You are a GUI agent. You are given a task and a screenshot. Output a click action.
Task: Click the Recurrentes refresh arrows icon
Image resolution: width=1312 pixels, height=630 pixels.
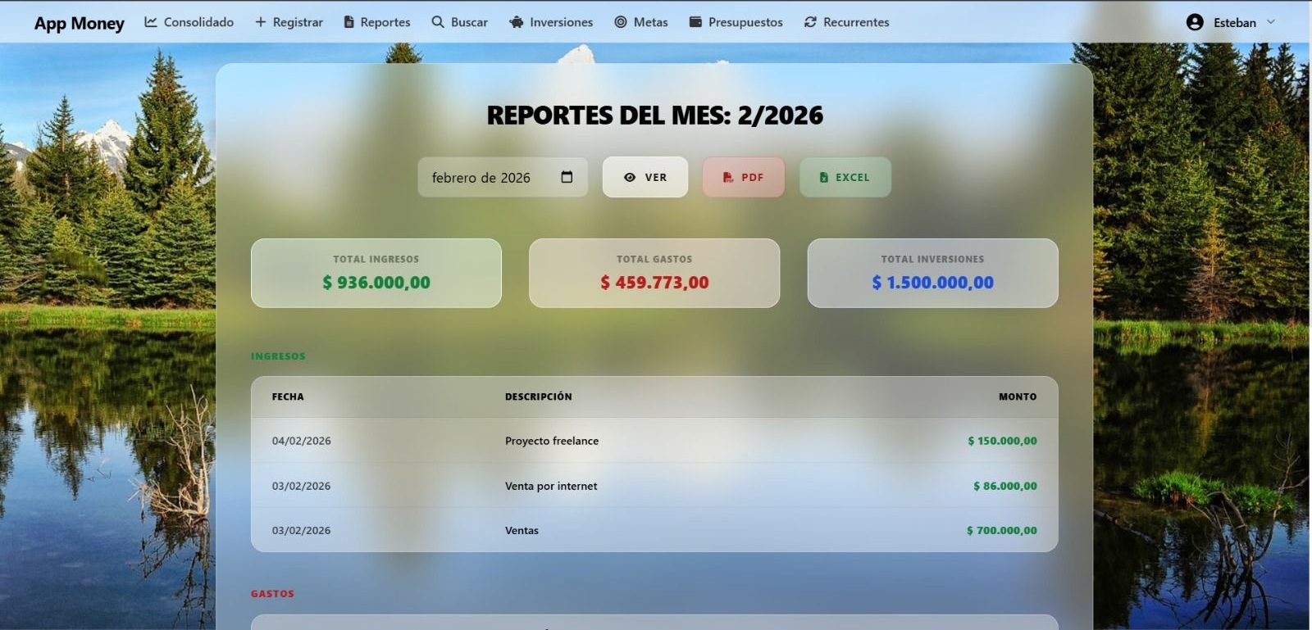[x=810, y=22]
